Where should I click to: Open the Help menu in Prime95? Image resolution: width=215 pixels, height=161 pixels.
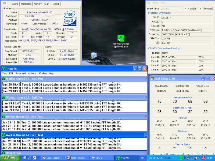tap(51, 73)
